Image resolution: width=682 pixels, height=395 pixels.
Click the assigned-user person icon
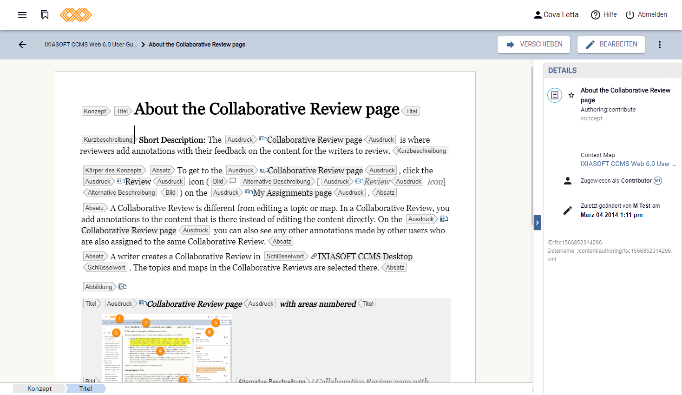click(x=568, y=181)
